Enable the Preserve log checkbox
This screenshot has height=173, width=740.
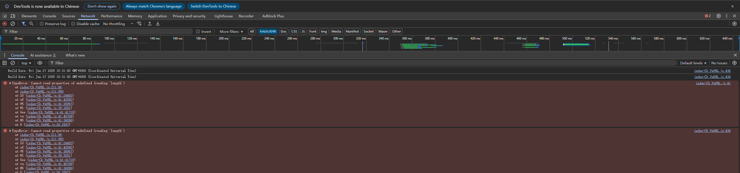[42, 24]
